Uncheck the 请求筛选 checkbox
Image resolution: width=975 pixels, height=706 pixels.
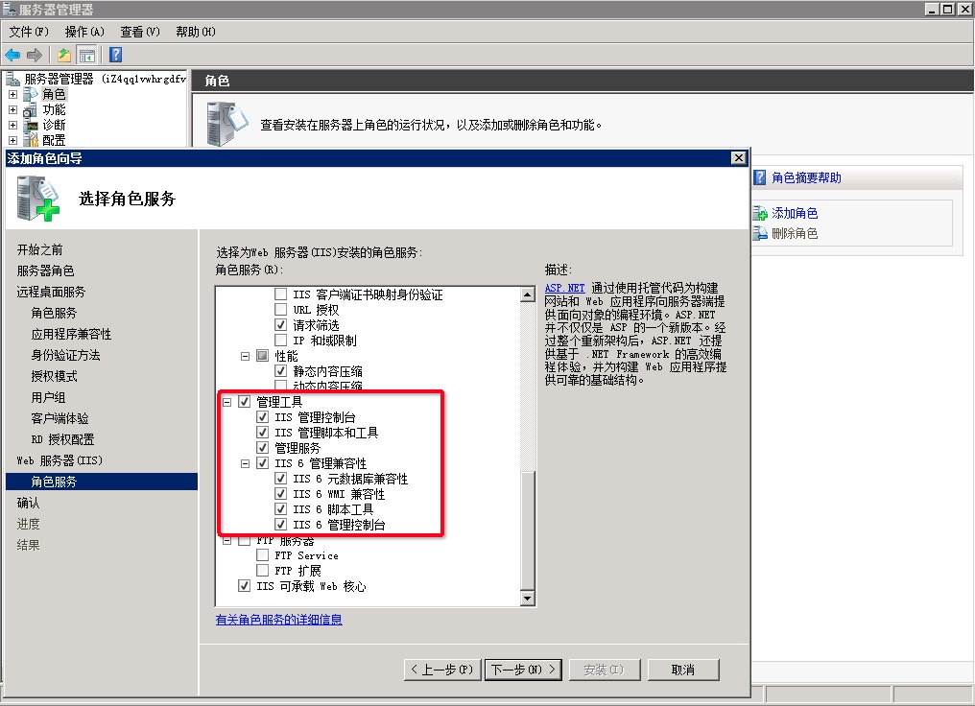281,325
